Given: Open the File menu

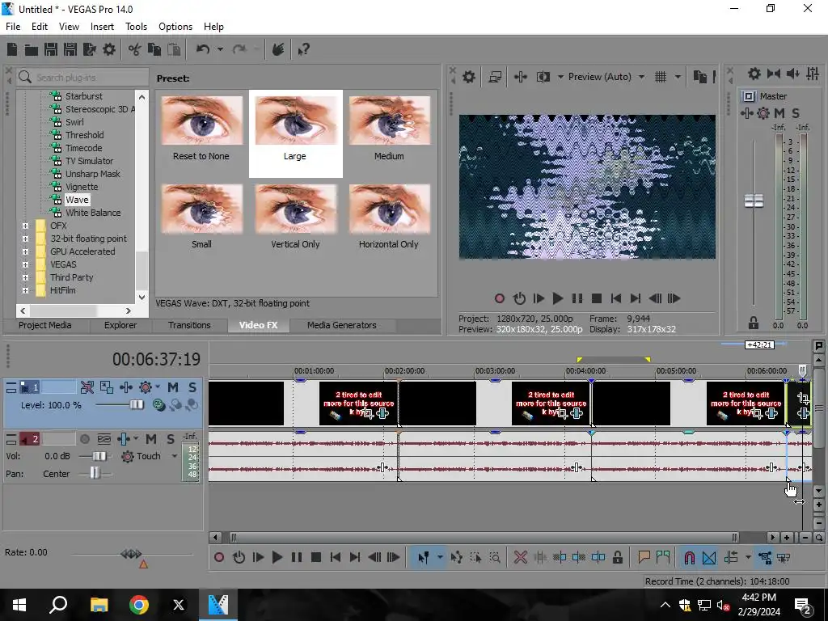Looking at the screenshot, I should (x=13, y=27).
